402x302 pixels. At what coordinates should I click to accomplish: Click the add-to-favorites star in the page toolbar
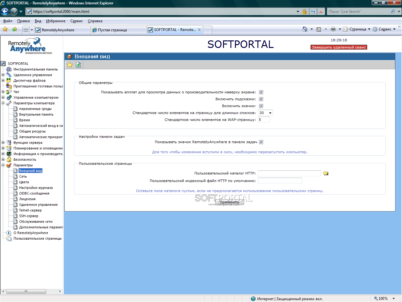click(x=70, y=65)
